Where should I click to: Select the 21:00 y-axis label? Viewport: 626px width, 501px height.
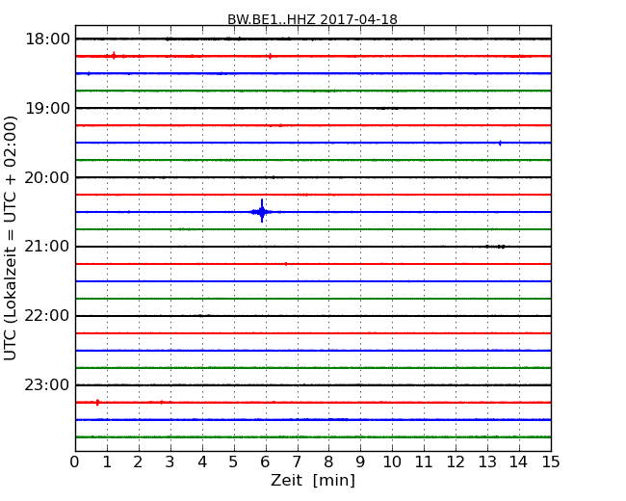click(x=47, y=247)
